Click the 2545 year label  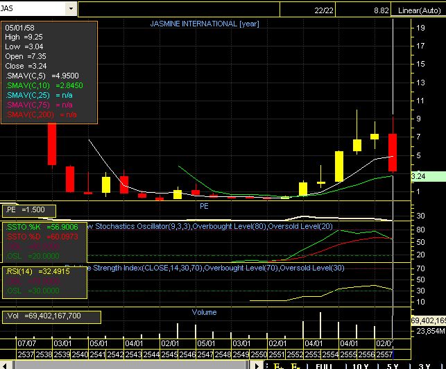[169, 354]
